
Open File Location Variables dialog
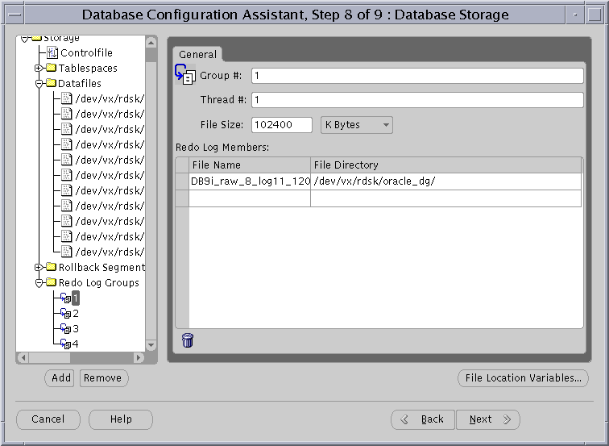(523, 378)
